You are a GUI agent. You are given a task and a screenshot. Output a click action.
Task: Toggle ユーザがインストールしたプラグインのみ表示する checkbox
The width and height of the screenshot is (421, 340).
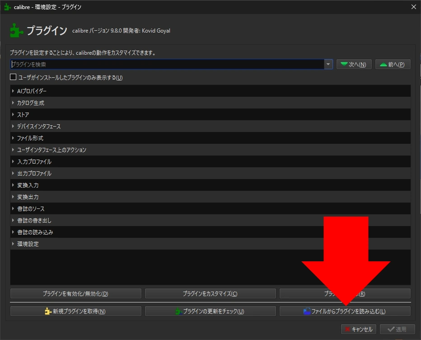pyautogui.click(x=13, y=77)
